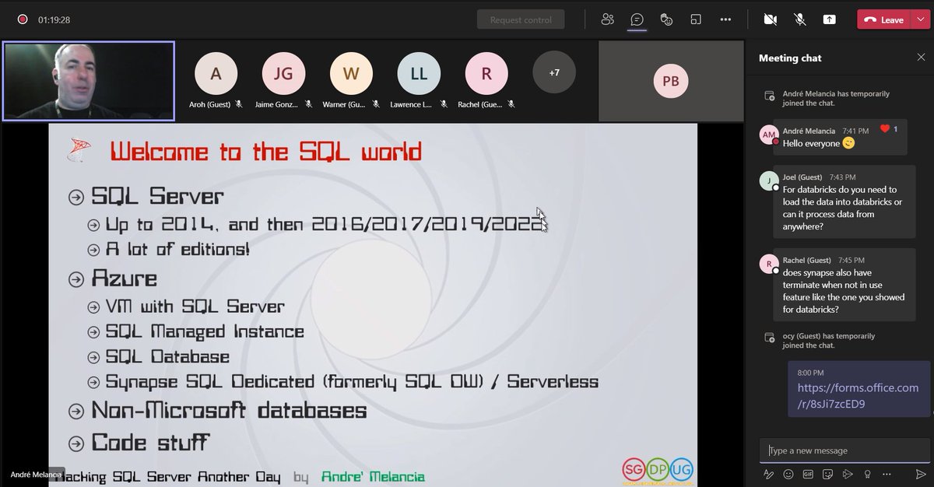Click Joel (Guest) avatar in chat
Screen dimensions: 934x487
(x=768, y=180)
